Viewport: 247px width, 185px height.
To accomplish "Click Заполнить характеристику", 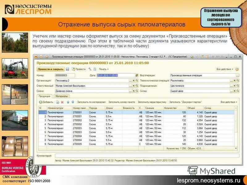I will 152,102.
